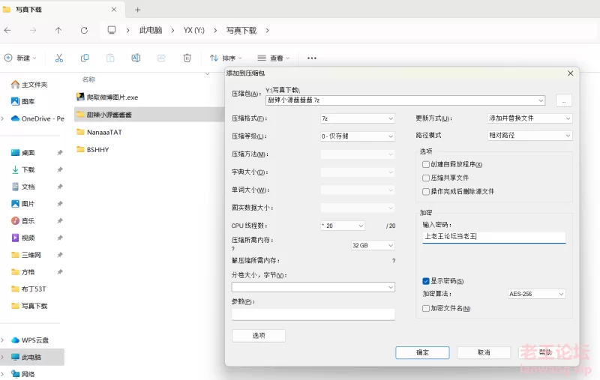600x380 pixels.
Task: Click the Up arrow navigation icon
Action: 58,30
